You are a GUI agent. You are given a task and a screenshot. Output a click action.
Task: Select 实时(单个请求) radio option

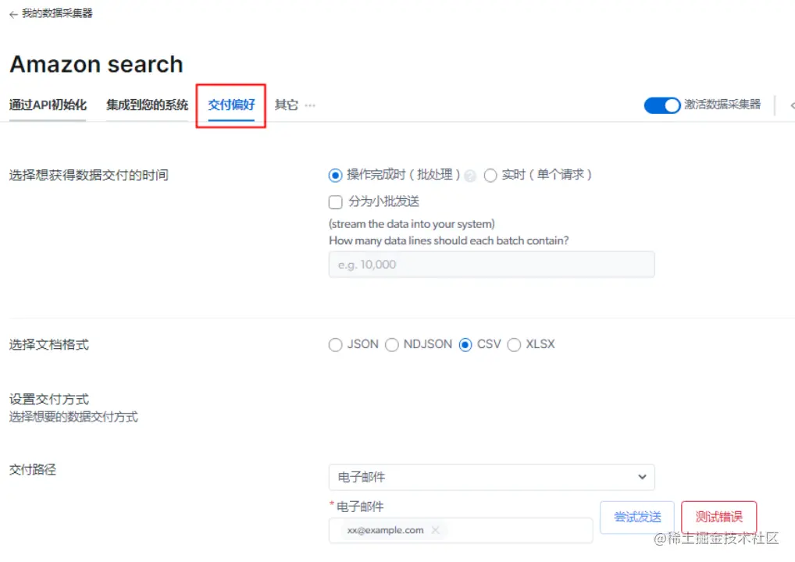tap(490, 176)
